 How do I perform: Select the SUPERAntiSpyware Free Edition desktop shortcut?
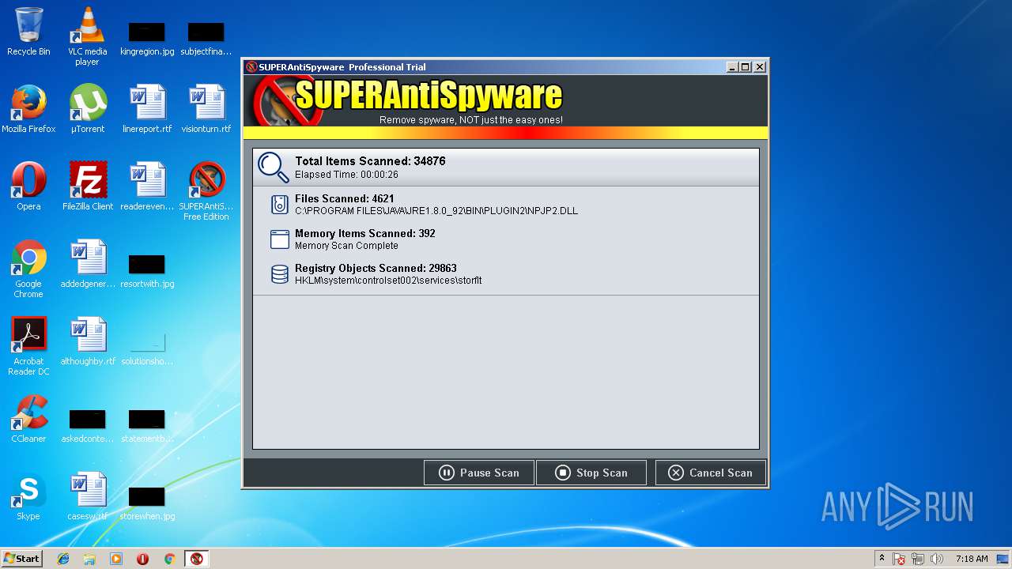point(206,191)
